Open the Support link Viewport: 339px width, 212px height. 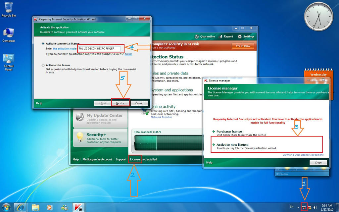(x=121, y=159)
